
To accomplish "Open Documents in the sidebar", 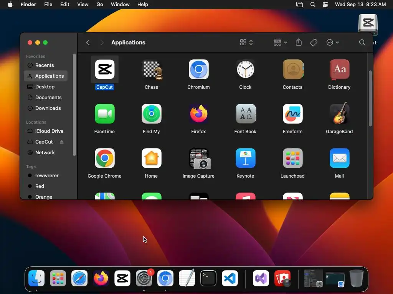I will [46, 98].
